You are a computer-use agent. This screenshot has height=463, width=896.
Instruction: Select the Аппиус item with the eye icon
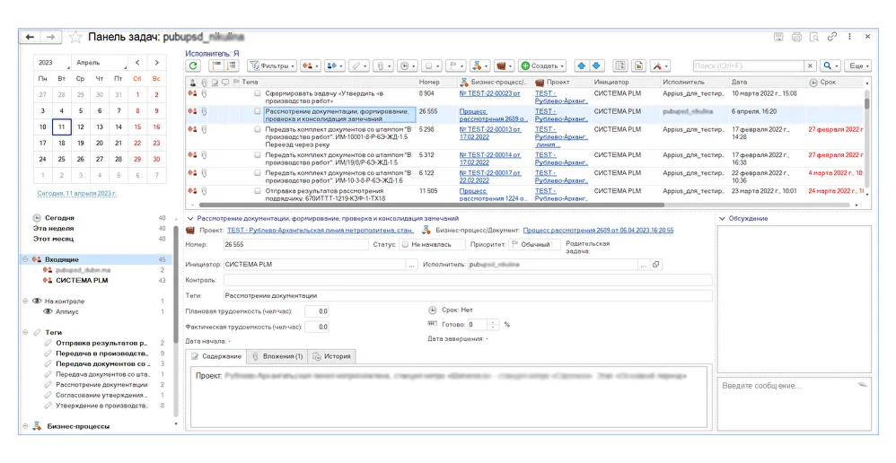(x=66, y=311)
